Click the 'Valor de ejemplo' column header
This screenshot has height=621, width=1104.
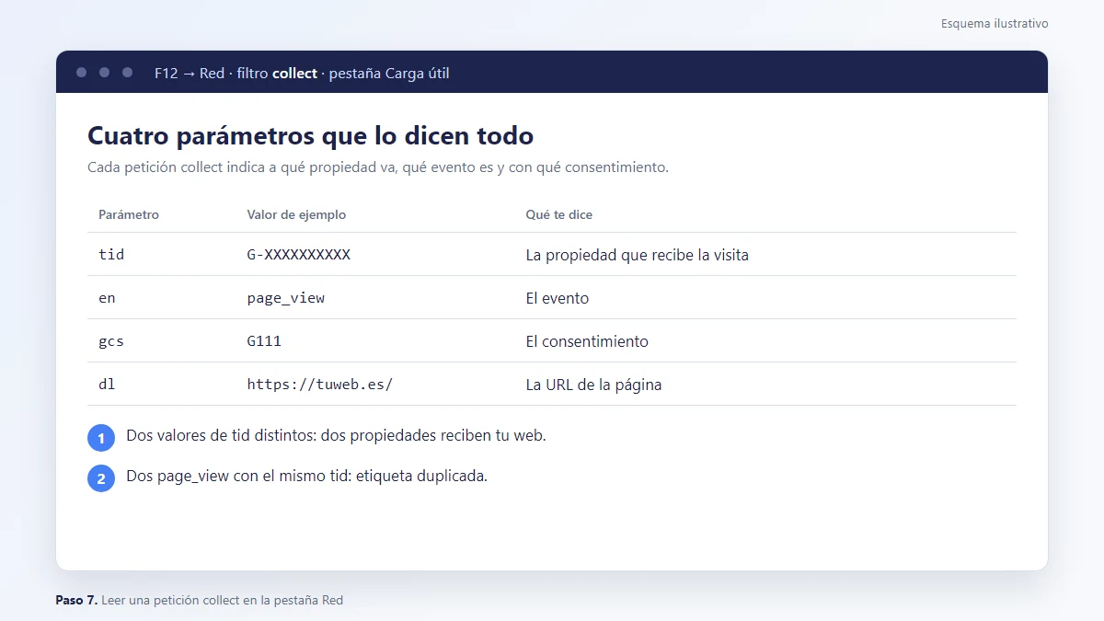pyautogui.click(x=296, y=214)
